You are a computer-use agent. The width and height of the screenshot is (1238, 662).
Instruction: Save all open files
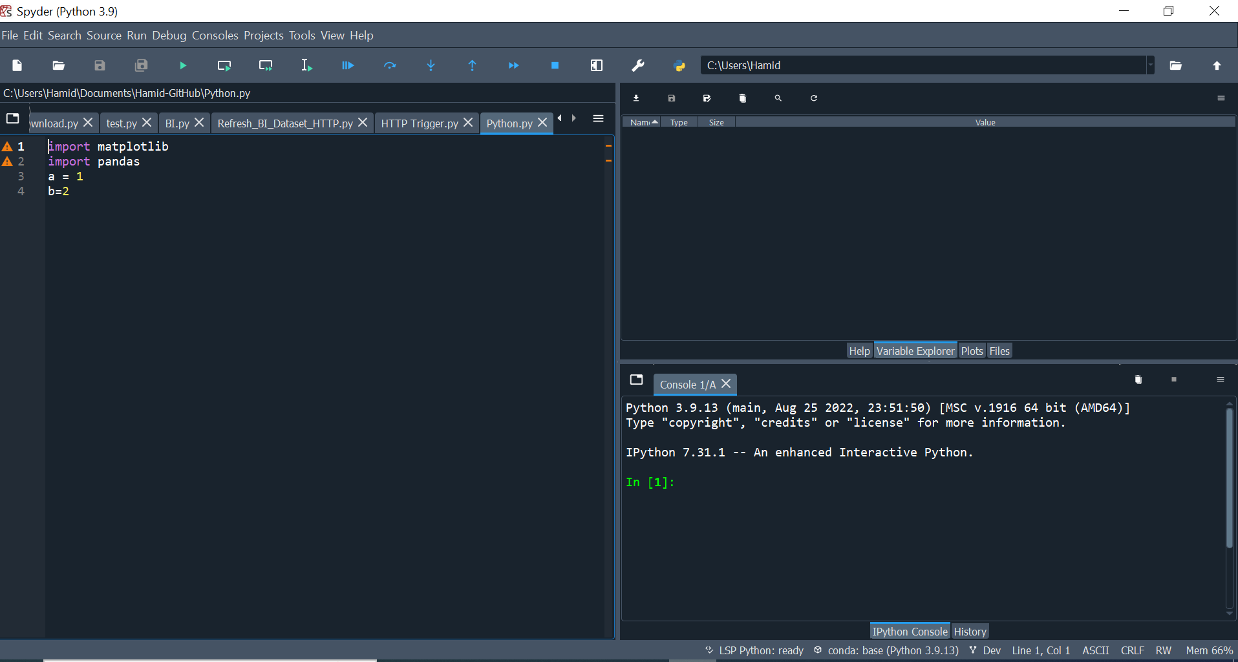pos(141,65)
